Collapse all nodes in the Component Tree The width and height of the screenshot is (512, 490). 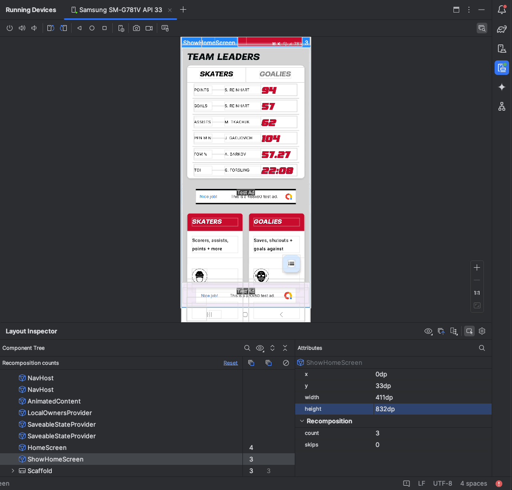click(x=285, y=348)
